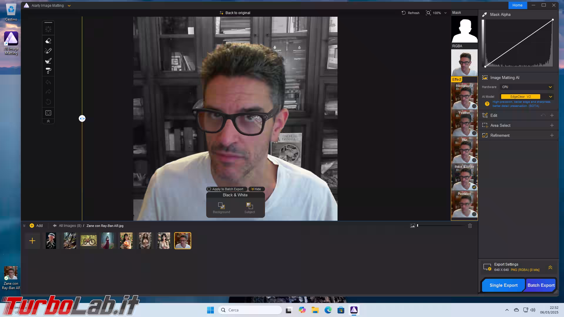The image size is (564, 317).
Task: Expand the Refinement section
Action: click(552, 135)
